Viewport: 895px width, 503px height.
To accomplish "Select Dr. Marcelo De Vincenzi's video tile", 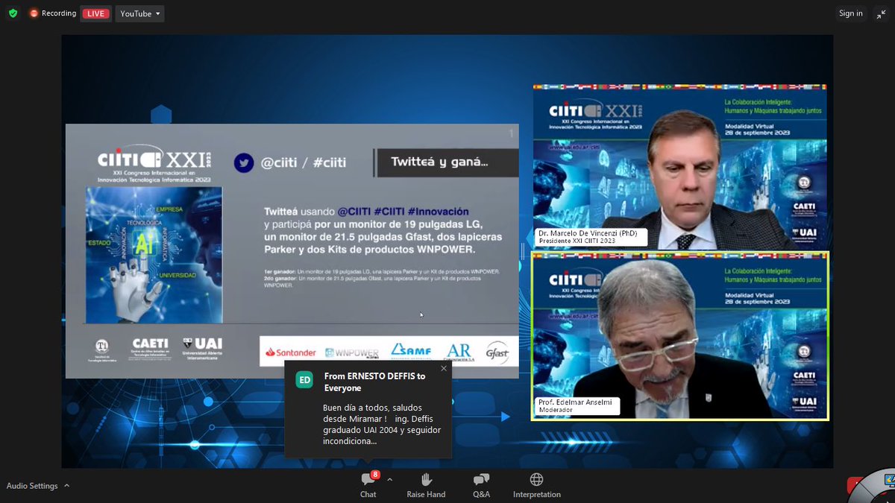I will click(679, 167).
